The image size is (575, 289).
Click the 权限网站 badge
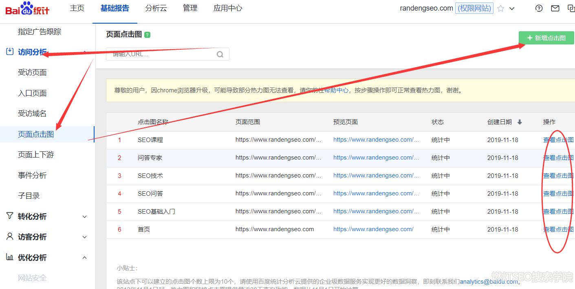[474, 8]
